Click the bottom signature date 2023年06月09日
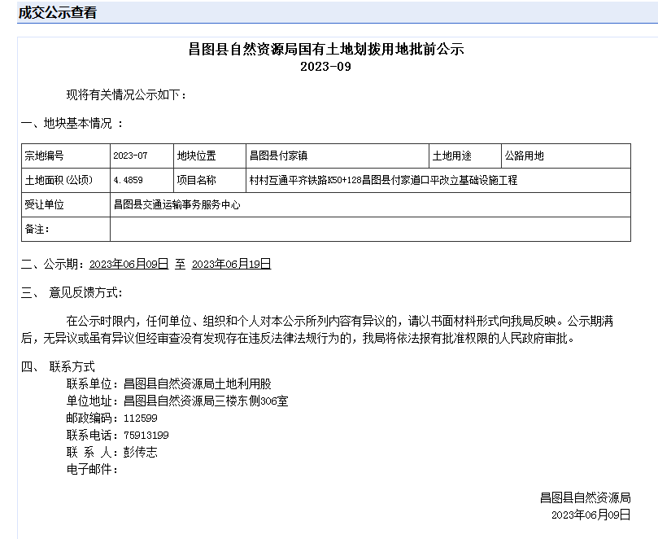Screen dimensions: 658x539 [x=590, y=515]
